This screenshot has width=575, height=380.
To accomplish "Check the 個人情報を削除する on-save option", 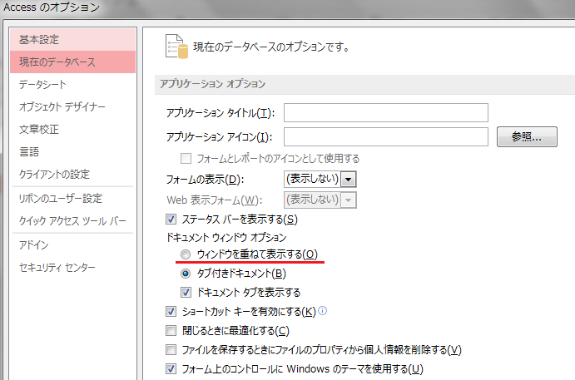I will click(171, 349).
